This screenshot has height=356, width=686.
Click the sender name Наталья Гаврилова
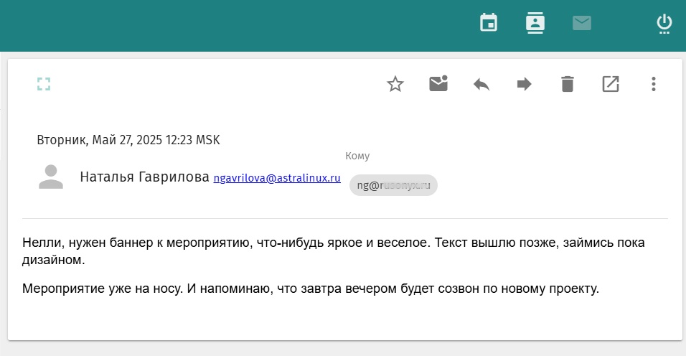pyautogui.click(x=144, y=177)
